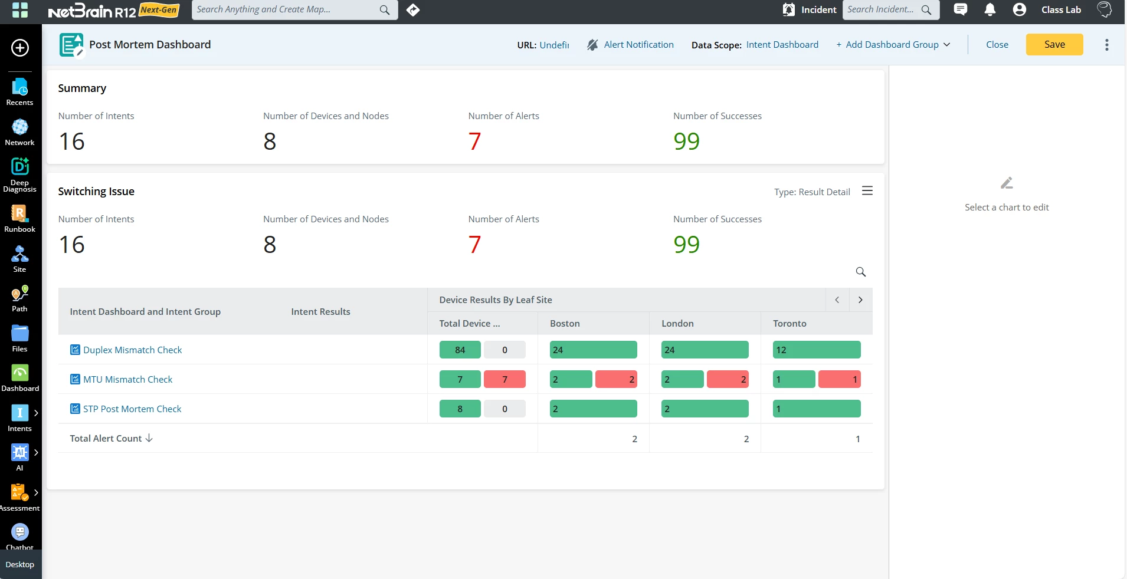The width and height of the screenshot is (1127, 579).
Task: Open Chatbot in the sidebar
Action: point(20,537)
